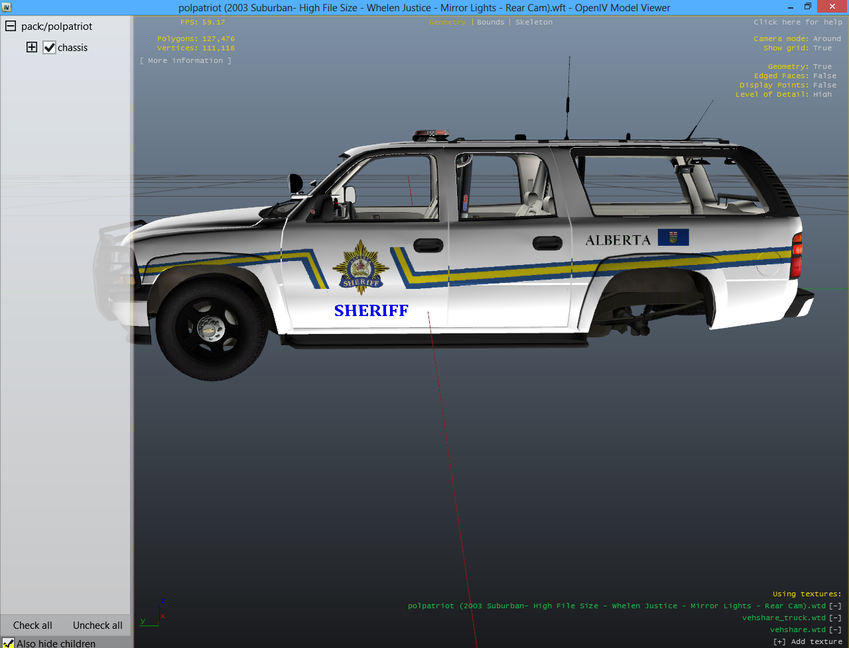The width and height of the screenshot is (849, 648).
Task: Collapse the pack:/polpatriot tree node
Action: pos(11,27)
